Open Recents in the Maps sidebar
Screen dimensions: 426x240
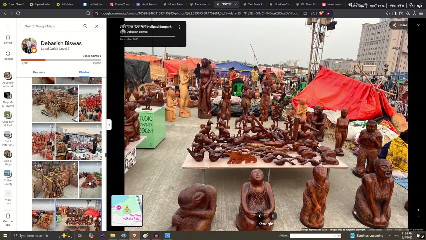point(8,56)
